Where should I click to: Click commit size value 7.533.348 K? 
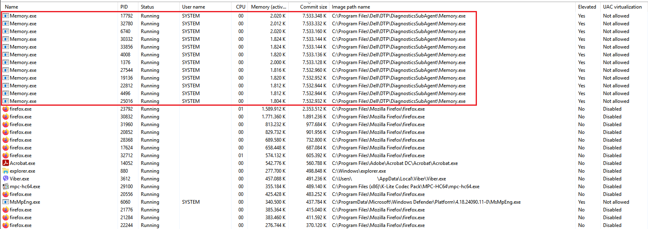click(x=314, y=16)
